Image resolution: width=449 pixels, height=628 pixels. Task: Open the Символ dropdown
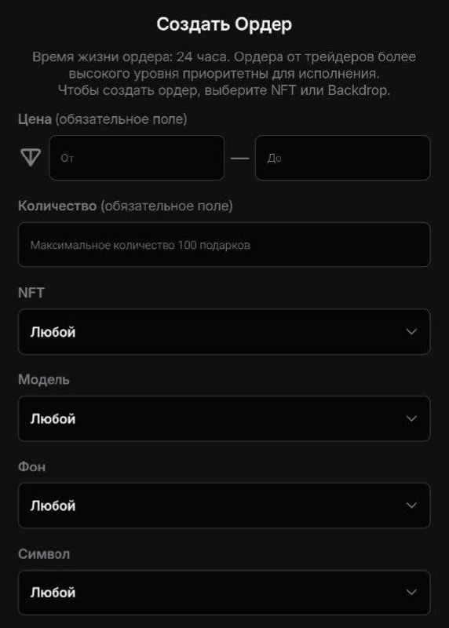[224, 593]
